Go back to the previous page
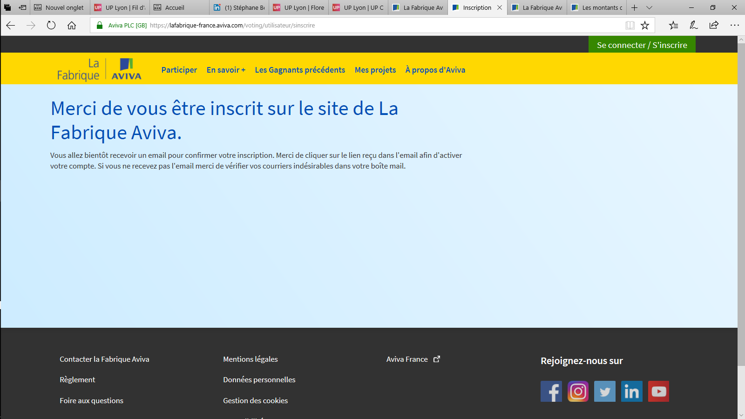 tap(11, 26)
